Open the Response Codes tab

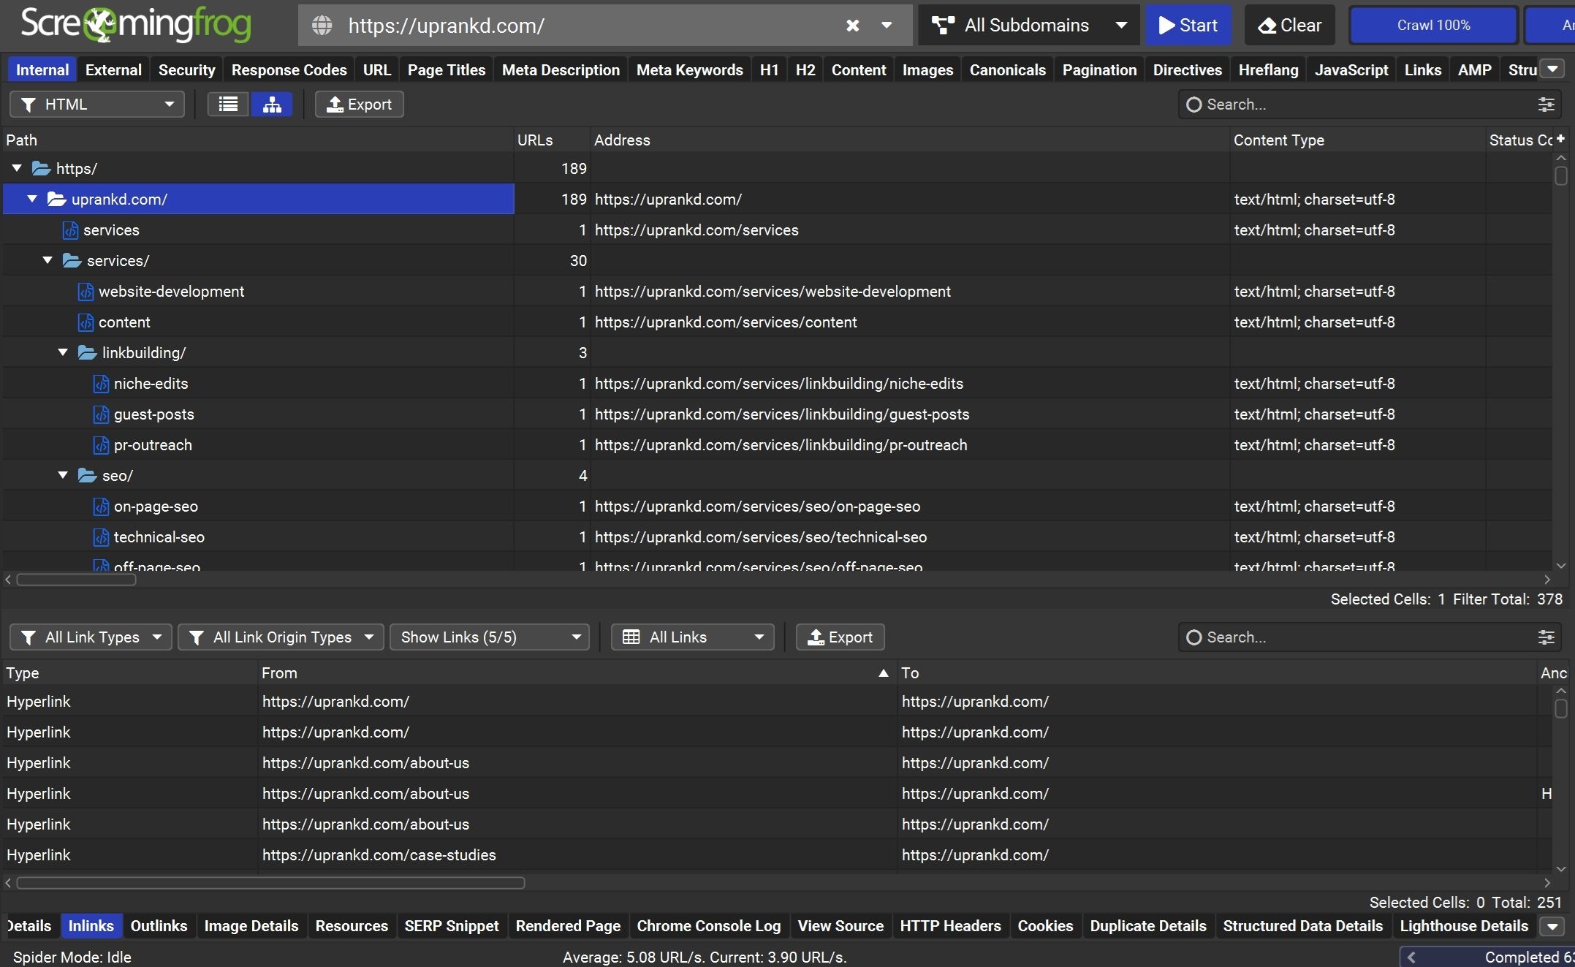pos(289,70)
